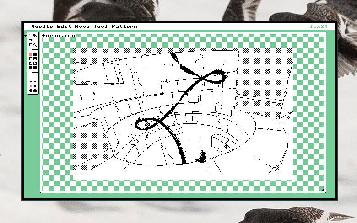357x223 pixels.
Task: Choose the tiniest dot brush size
Action: [x=31, y=77]
